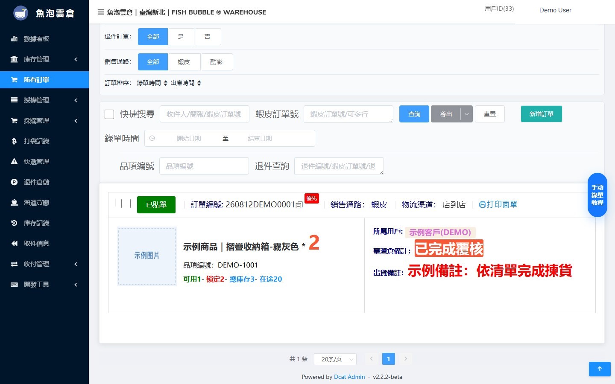Open the Dcat Admin footer link
The image size is (615, 384).
point(349,377)
